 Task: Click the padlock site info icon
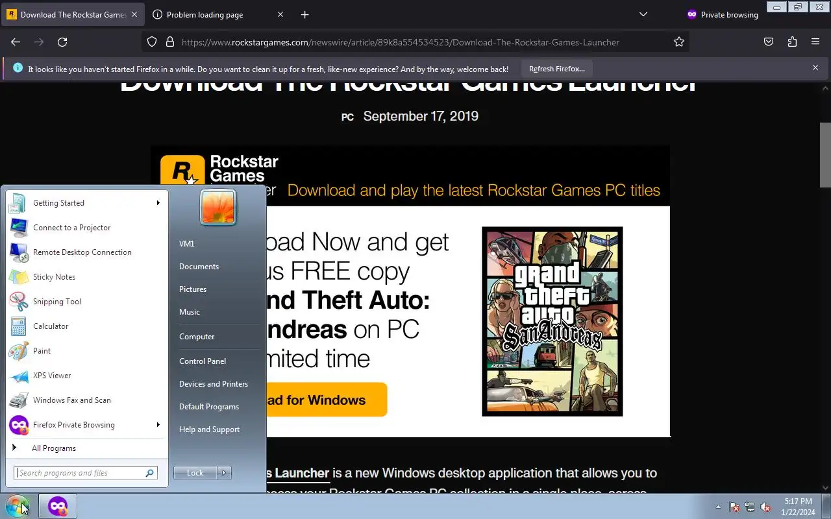170,42
